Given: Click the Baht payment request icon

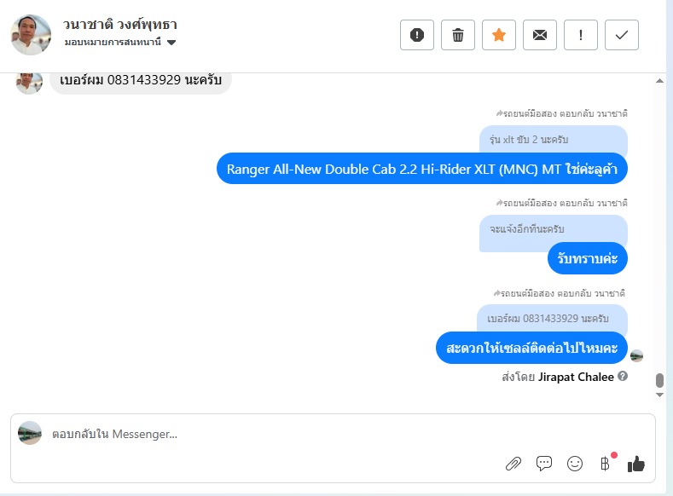Looking at the screenshot, I should [605, 464].
